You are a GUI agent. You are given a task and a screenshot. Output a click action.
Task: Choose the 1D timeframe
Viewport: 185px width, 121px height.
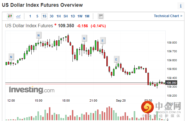coord(73,16)
